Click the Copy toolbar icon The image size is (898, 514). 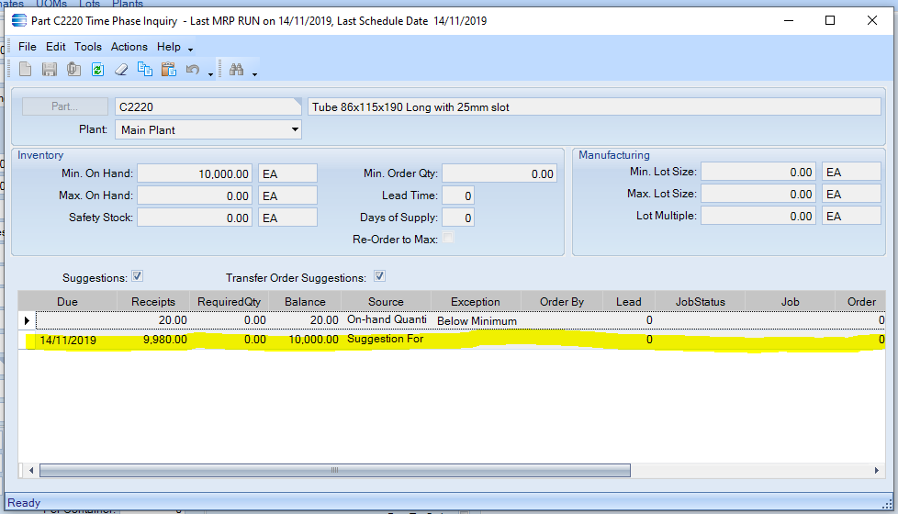pyautogui.click(x=145, y=69)
